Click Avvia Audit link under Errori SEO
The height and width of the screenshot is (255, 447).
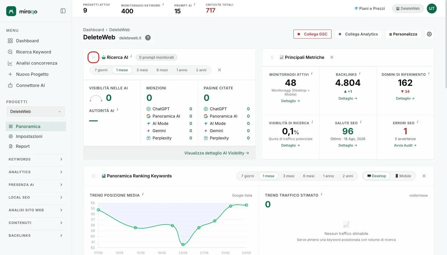click(x=405, y=145)
